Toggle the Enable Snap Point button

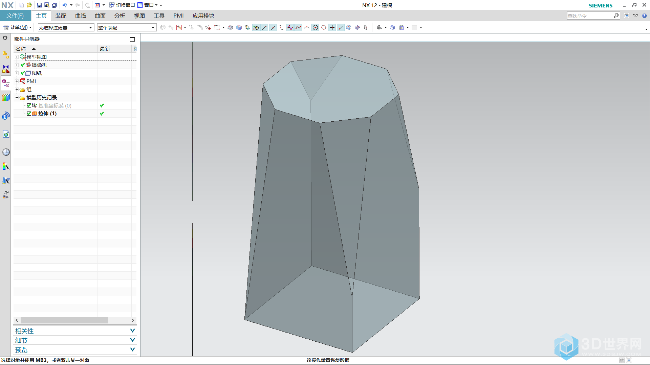coord(256,27)
